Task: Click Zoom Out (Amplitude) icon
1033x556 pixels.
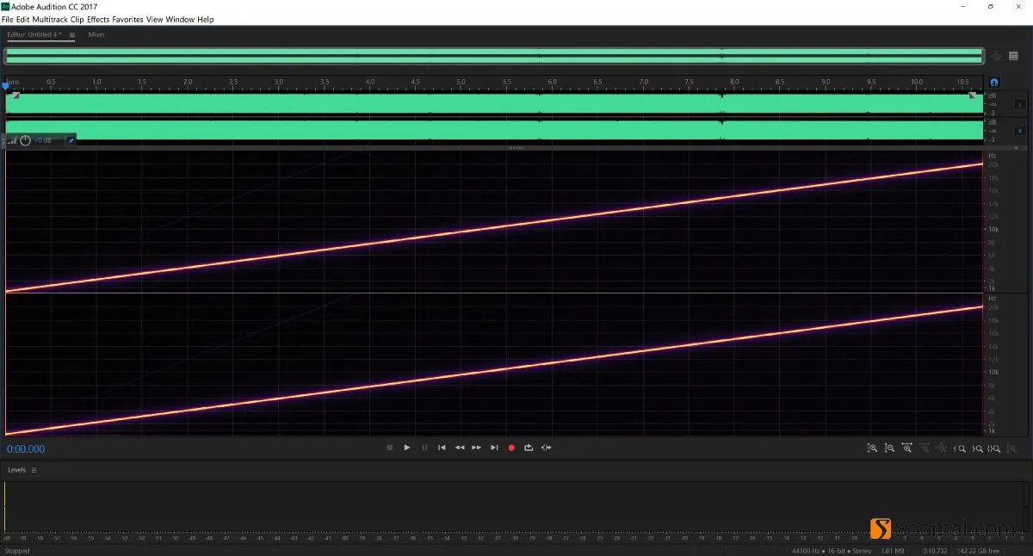Action: pos(889,448)
